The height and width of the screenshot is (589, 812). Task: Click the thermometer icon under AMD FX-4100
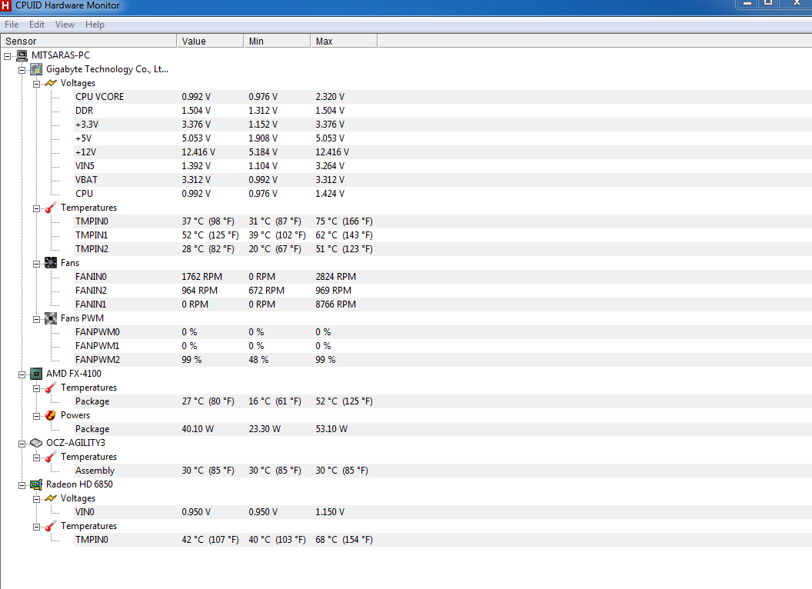click(51, 388)
